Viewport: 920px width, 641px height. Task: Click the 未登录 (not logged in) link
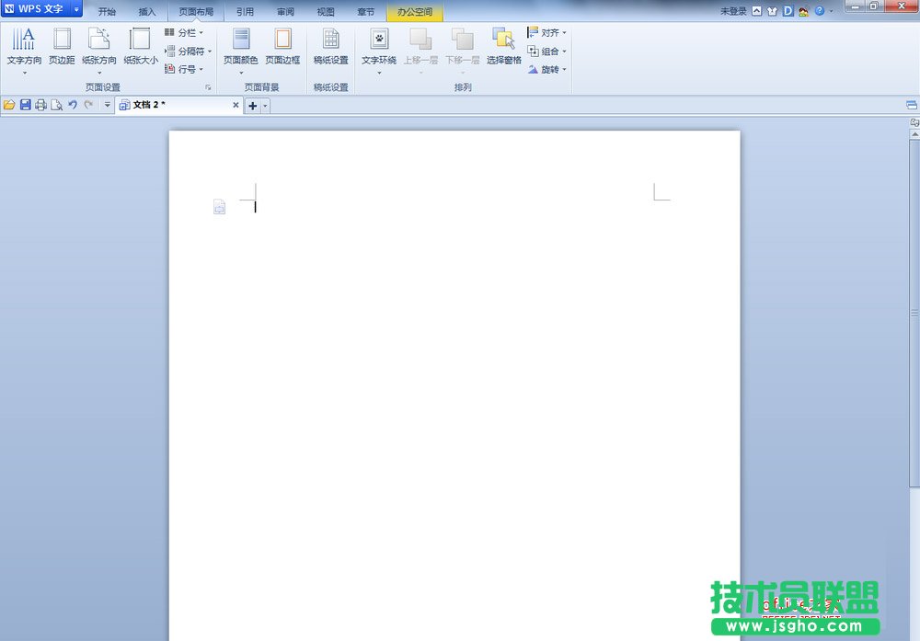(x=730, y=9)
